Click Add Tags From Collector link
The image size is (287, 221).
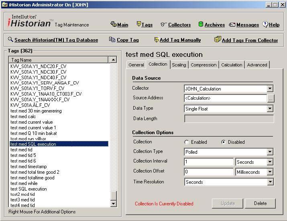coord(250,40)
